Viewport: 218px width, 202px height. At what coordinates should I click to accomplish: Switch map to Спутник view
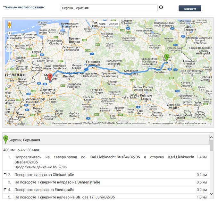[x=113, y=24]
